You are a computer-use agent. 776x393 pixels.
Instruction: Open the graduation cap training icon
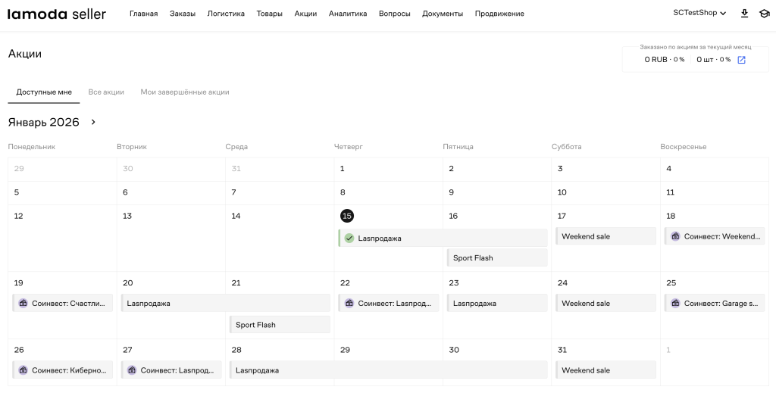(764, 14)
